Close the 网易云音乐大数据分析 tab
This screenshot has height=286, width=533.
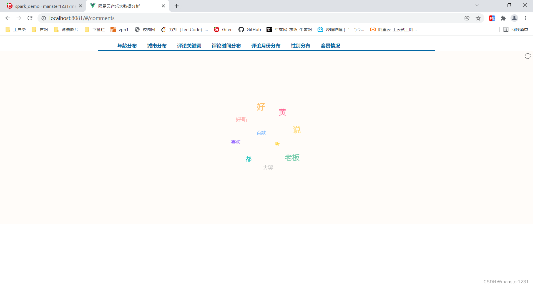164,6
